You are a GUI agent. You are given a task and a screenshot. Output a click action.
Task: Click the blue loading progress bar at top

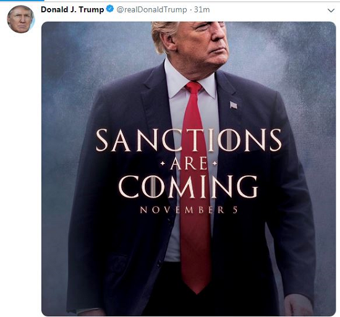coord(22,1)
